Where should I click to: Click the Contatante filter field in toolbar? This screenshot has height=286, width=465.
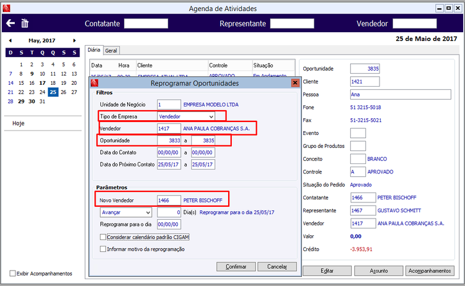(x=146, y=24)
